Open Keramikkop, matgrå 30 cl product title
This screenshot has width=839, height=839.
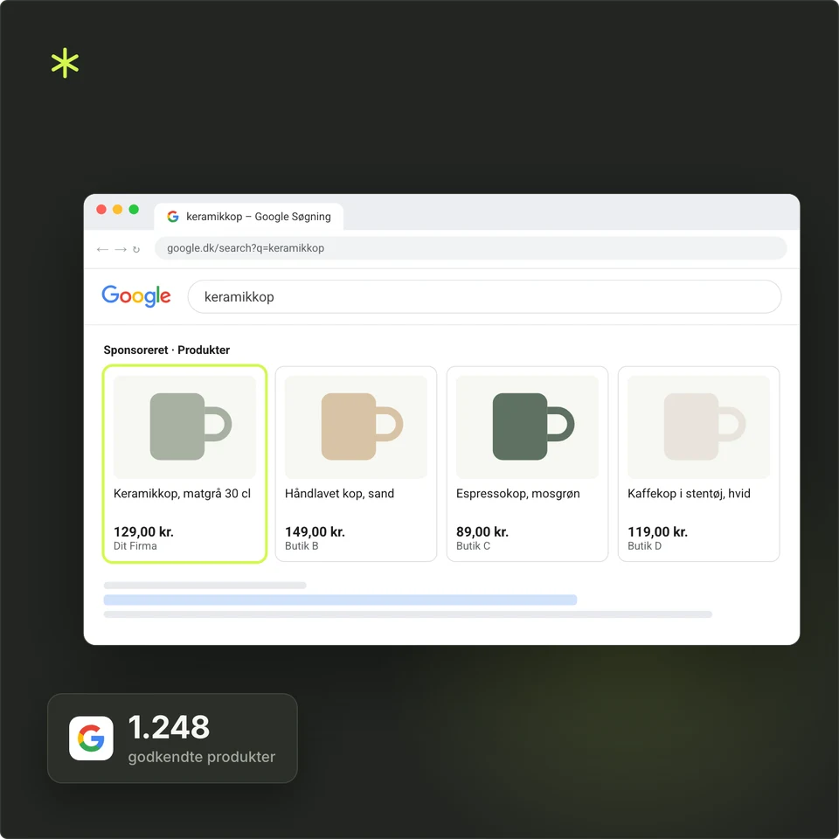point(182,493)
